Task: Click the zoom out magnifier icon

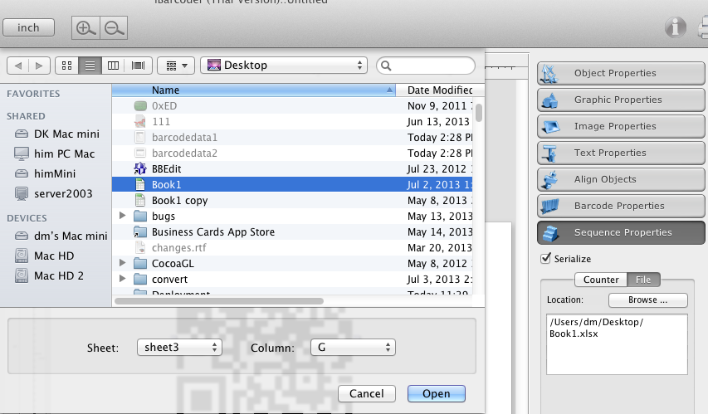Action: [114, 28]
